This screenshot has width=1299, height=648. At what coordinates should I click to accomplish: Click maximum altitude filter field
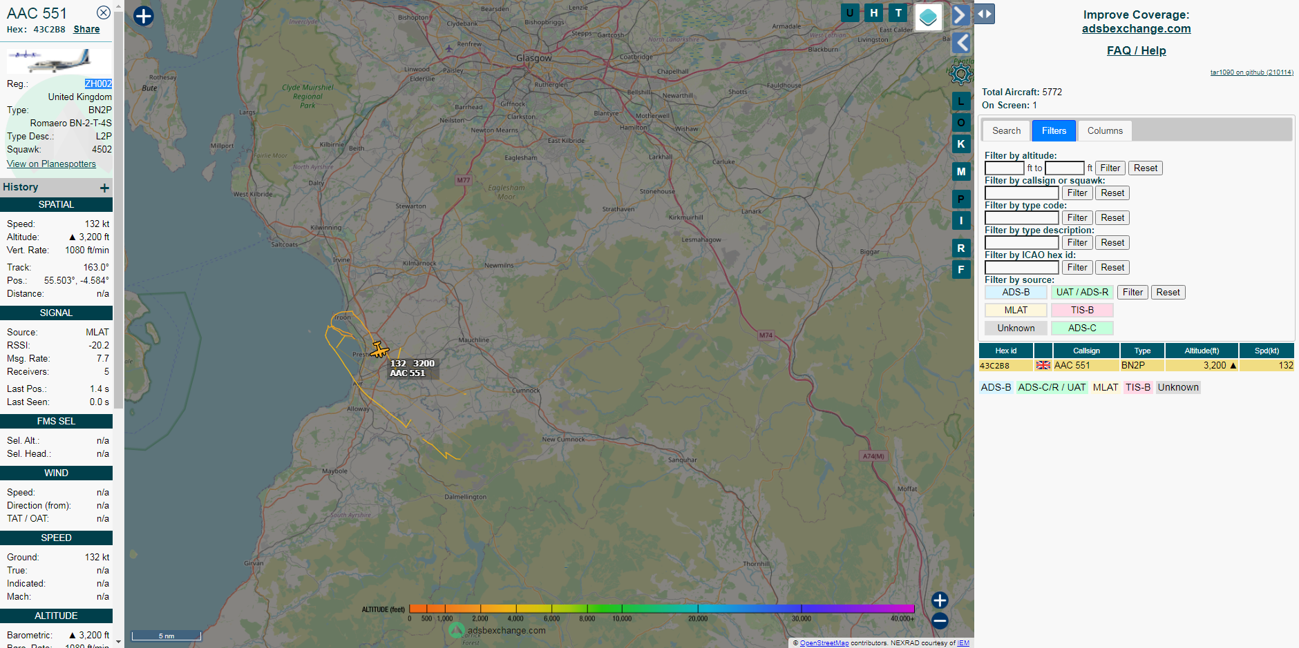(x=1064, y=168)
